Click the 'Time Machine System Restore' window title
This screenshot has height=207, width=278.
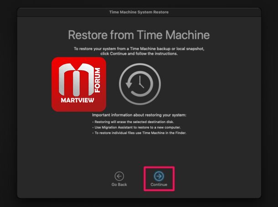[139, 12]
